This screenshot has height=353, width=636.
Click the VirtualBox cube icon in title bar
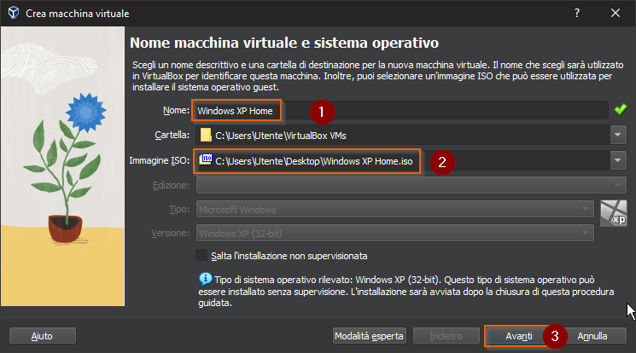14,13
